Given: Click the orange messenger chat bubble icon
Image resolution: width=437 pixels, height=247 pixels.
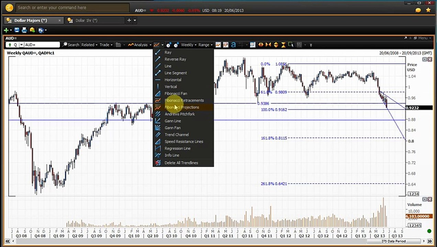Looking at the screenshot, I should click(x=418, y=10).
